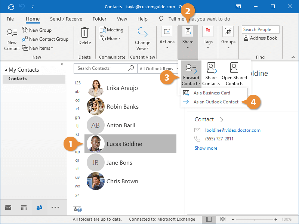Open the Actions dropdown

click(167, 38)
